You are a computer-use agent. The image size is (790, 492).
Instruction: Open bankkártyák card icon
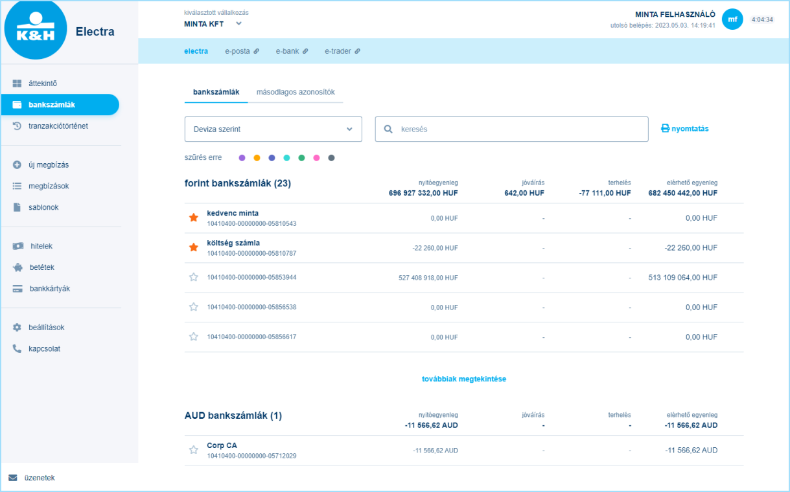pos(17,289)
